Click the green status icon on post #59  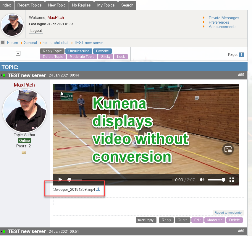4,75
